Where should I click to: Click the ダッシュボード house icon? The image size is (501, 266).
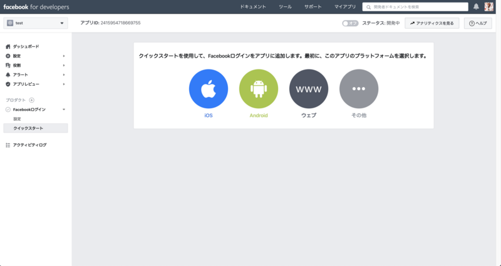8,46
